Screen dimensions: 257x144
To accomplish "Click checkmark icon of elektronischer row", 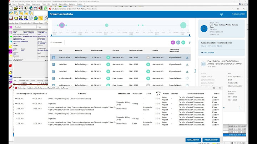I will (x=187, y=85).
